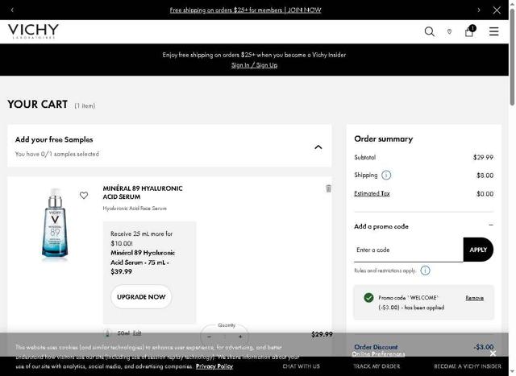Open Sign In / Sign Up link
516x376 pixels.
point(254,65)
